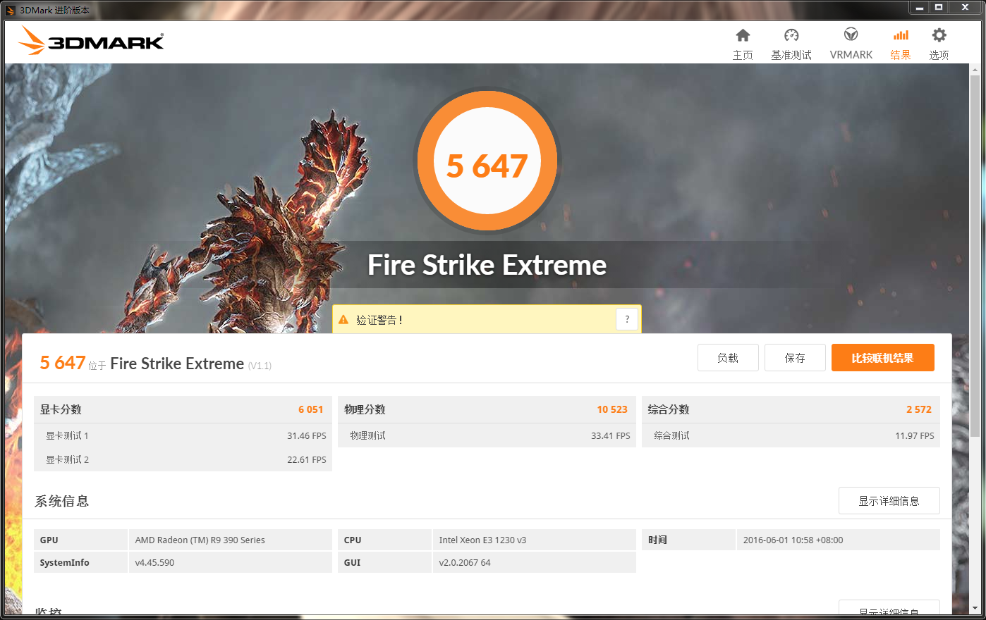Click the 负载 load button
986x620 pixels.
(728, 358)
